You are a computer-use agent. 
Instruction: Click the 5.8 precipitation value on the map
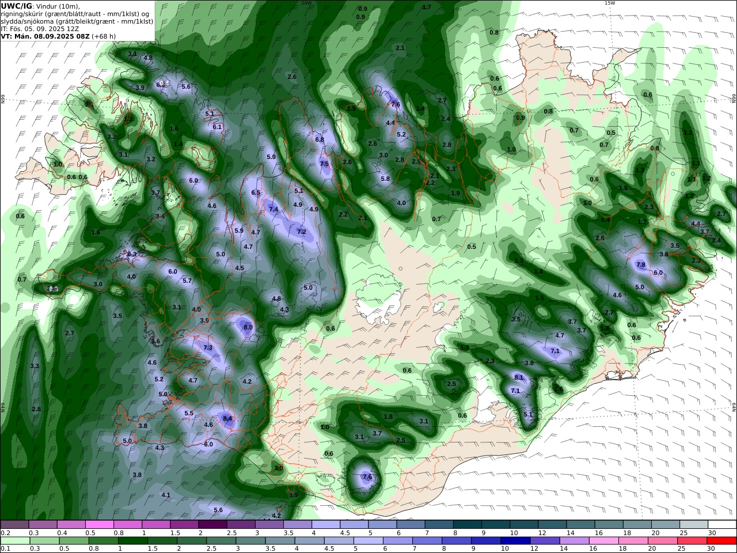(x=385, y=179)
